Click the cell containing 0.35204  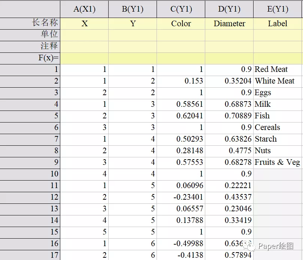click(x=229, y=81)
